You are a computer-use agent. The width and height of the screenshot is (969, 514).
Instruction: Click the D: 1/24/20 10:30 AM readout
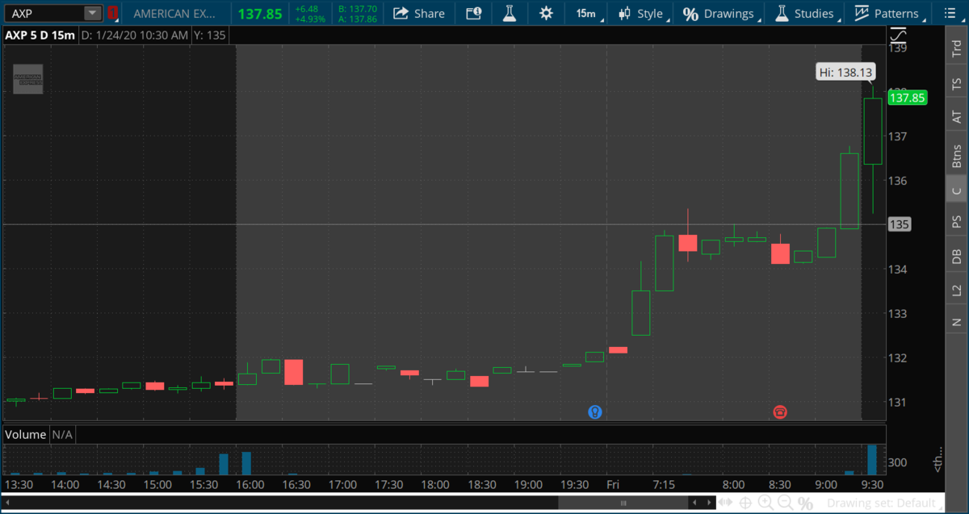point(136,35)
